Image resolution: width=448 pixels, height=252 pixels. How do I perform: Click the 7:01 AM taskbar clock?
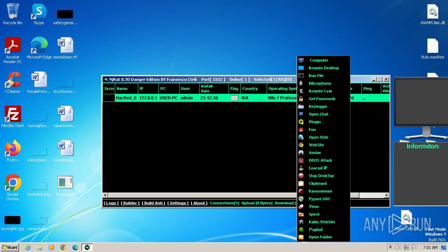(x=430, y=247)
